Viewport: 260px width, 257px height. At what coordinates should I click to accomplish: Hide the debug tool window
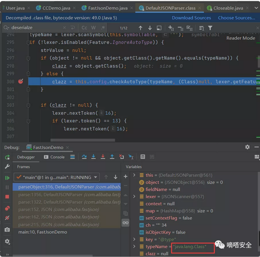[x=256, y=147]
